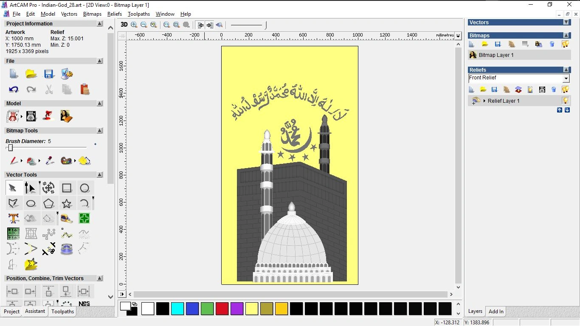Toggle all bitmap layers visibility bulbs
This screenshot has height=326, width=580.
[x=565, y=44]
